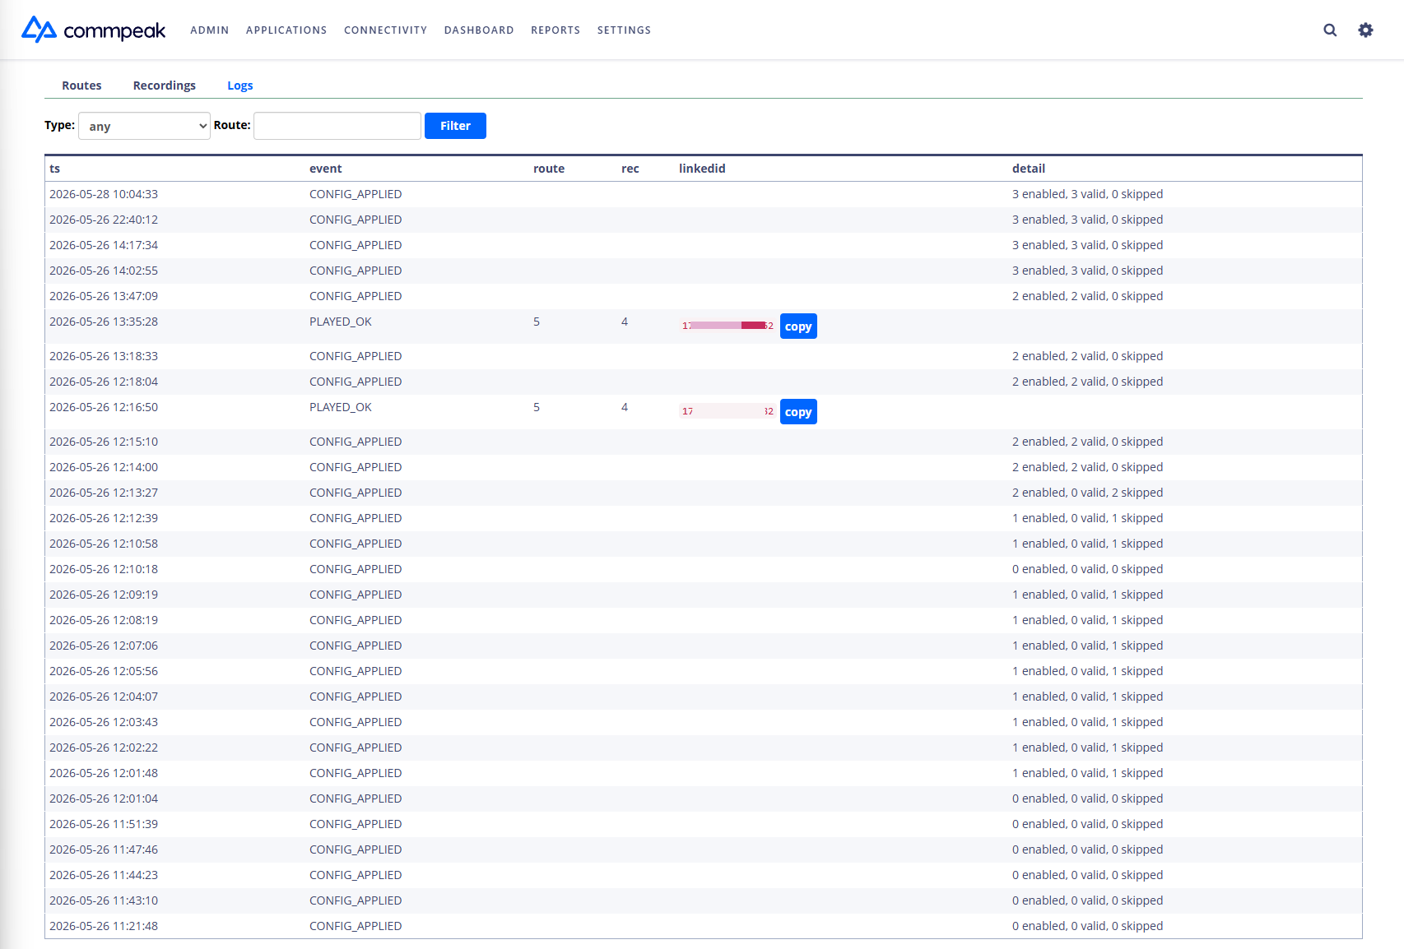Open the APPLICATIONS menu
This screenshot has height=949, width=1404.
(x=286, y=30)
